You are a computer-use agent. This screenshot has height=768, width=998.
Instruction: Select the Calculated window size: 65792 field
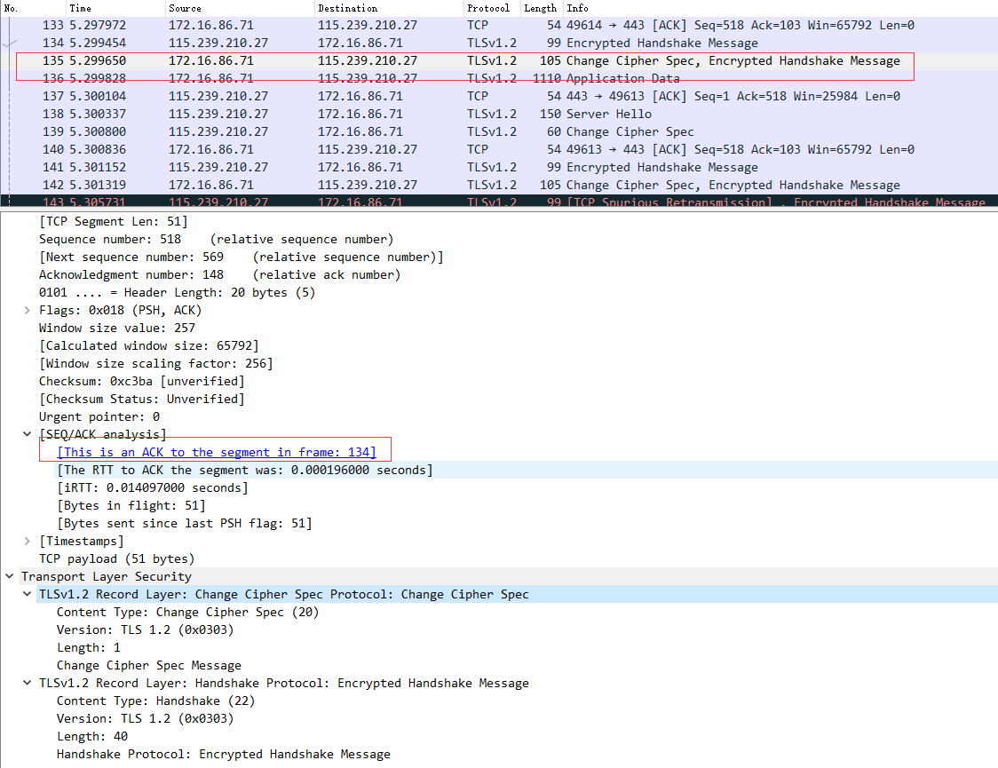pos(149,346)
